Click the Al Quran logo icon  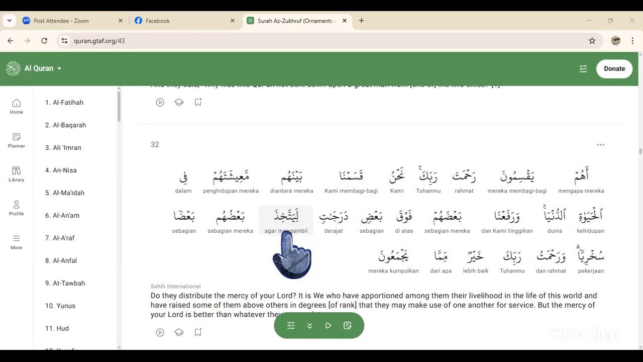(x=13, y=68)
